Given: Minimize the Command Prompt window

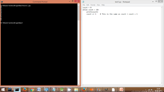Looking at the screenshot, I should point(69,1).
